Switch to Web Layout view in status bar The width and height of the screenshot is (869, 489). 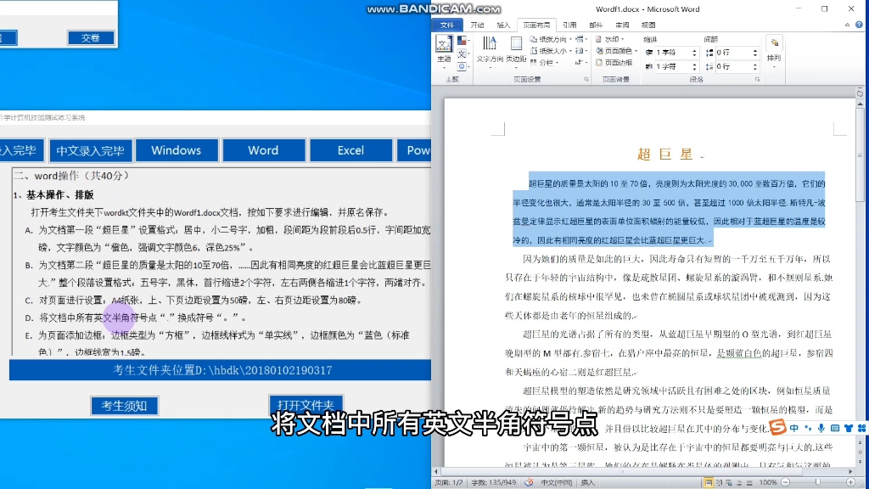click(728, 482)
